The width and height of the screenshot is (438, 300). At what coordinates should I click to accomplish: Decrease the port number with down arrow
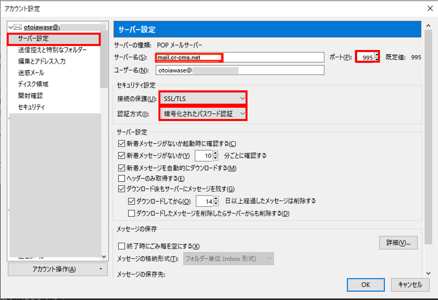click(377, 60)
